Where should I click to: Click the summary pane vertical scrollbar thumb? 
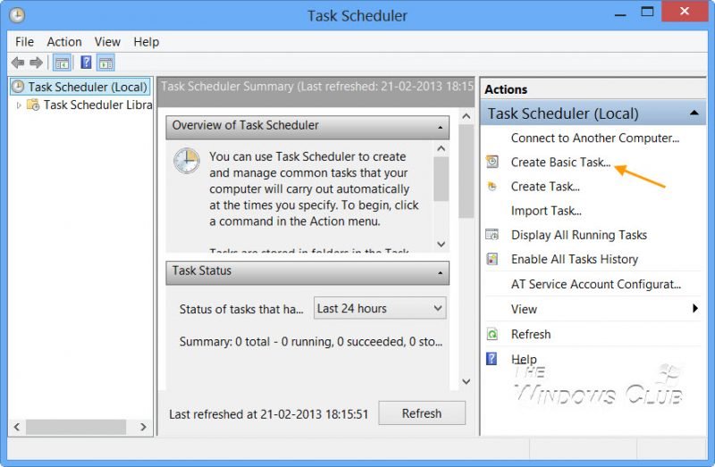tap(466, 171)
